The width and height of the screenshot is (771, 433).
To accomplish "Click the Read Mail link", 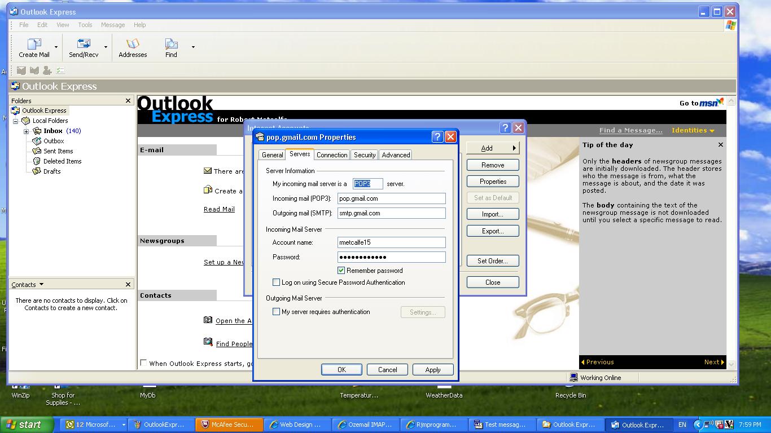I will pos(219,209).
